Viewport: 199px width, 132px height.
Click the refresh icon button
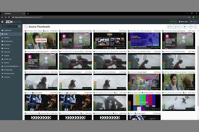[x=191, y=27]
